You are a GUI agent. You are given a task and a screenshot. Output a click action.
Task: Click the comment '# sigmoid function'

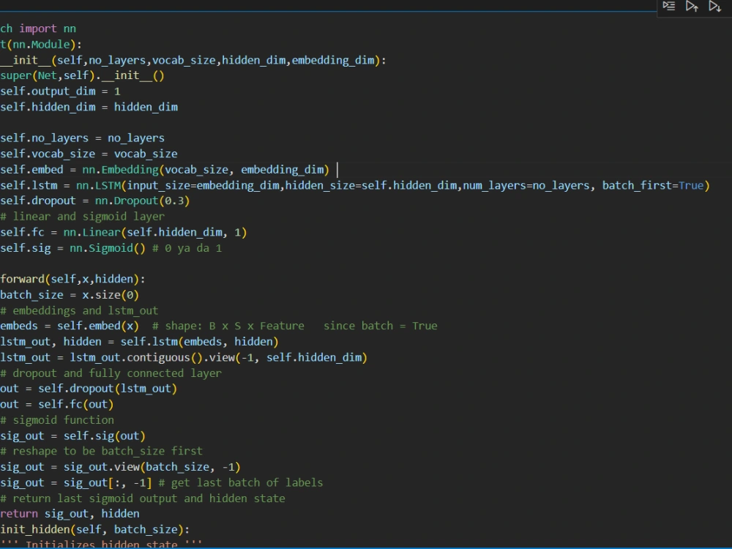coord(57,420)
